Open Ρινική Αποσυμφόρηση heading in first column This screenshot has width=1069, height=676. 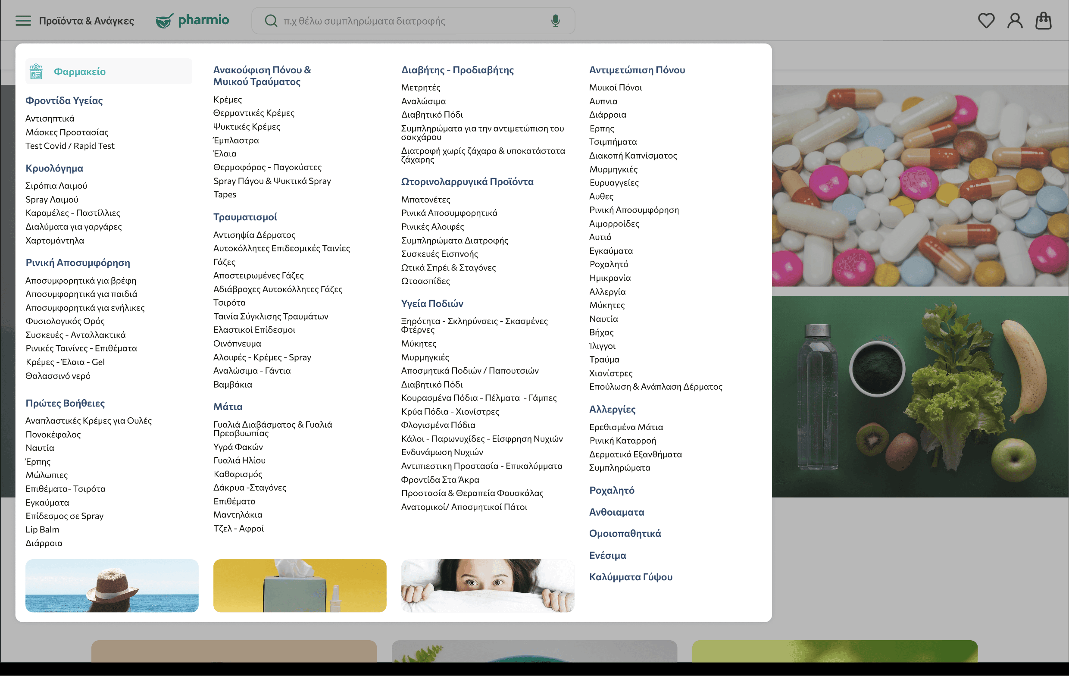point(78,263)
